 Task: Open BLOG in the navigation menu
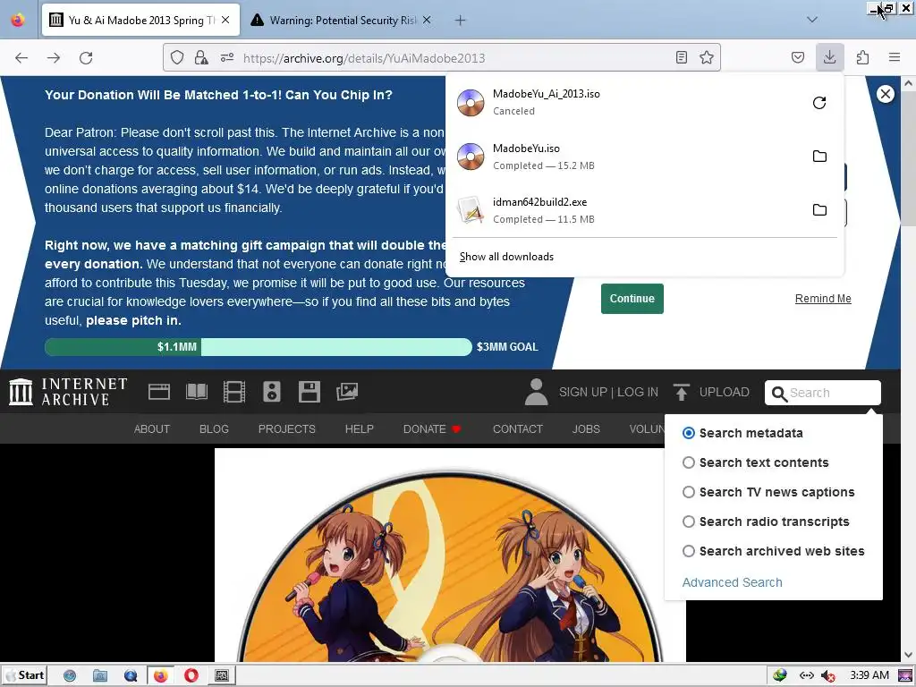(214, 428)
